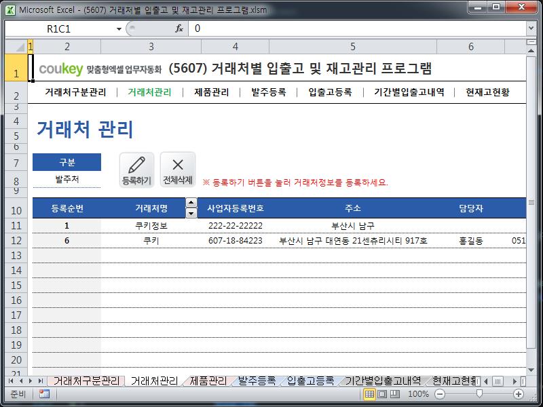The image size is (543, 407).
Task: Open the 거래처관리 sheet tab
Action: click(x=155, y=381)
